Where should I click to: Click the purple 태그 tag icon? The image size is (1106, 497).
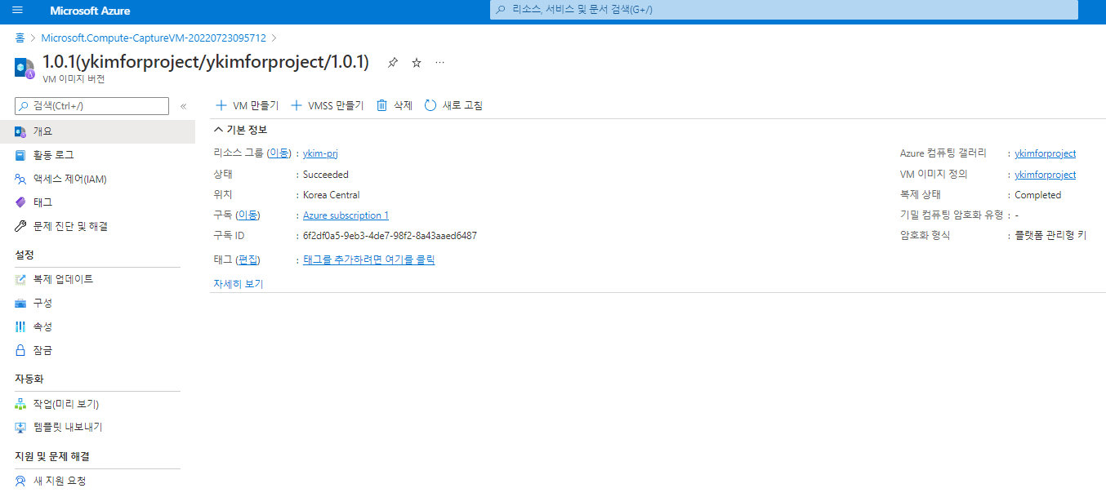[20, 202]
